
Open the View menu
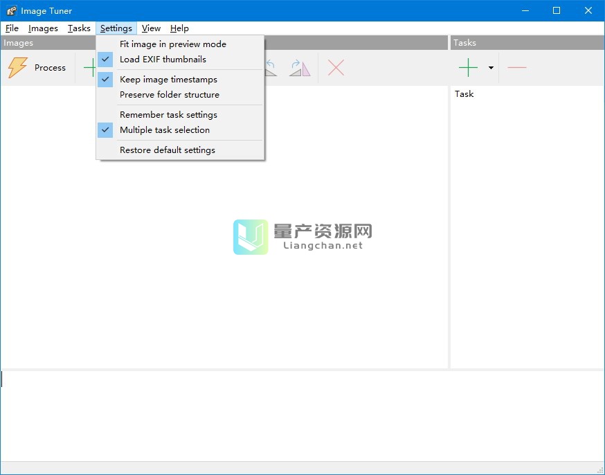[x=151, y=28]
